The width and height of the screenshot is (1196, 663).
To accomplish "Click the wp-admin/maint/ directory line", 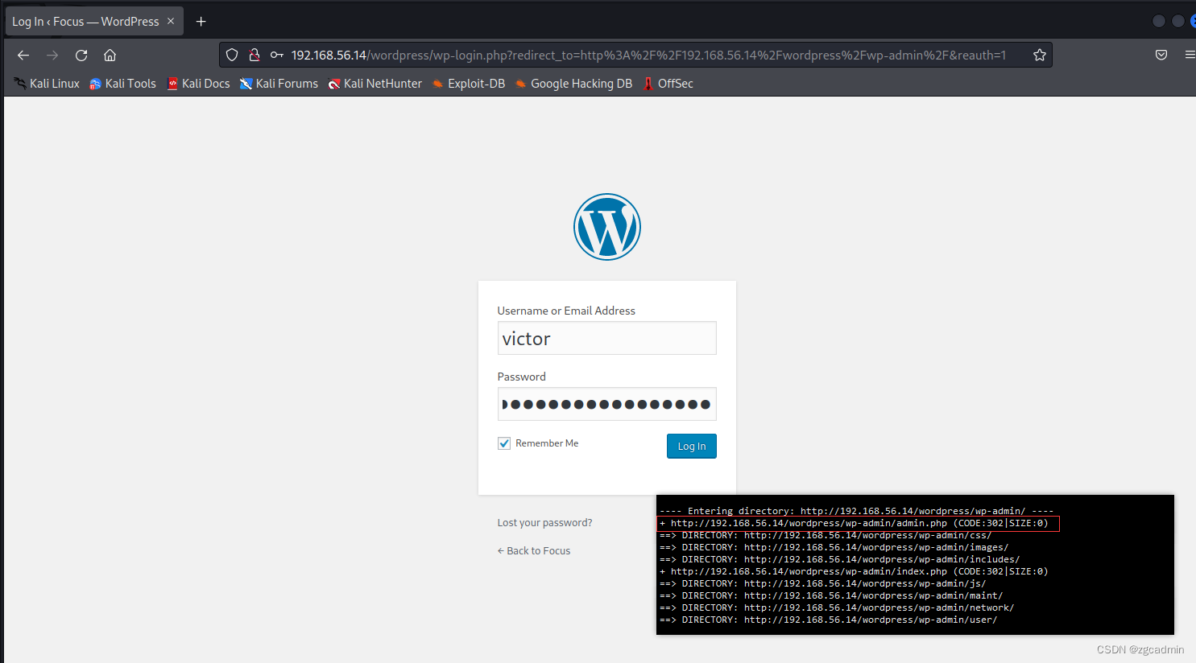I will (831, 595).
